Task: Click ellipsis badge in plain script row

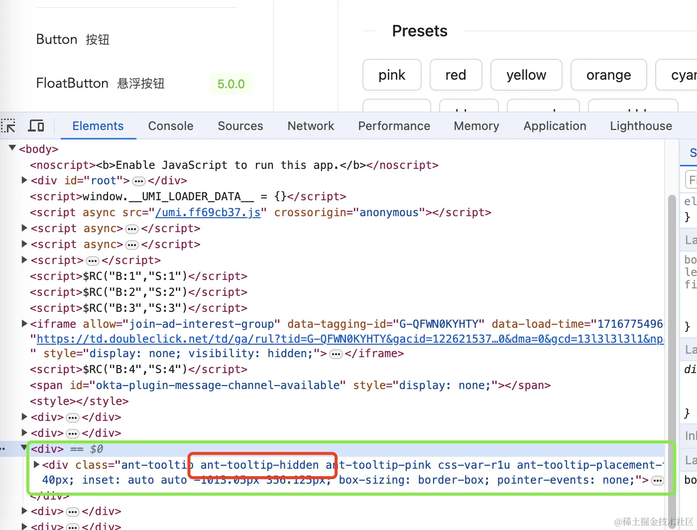Action: click(93, 261)
